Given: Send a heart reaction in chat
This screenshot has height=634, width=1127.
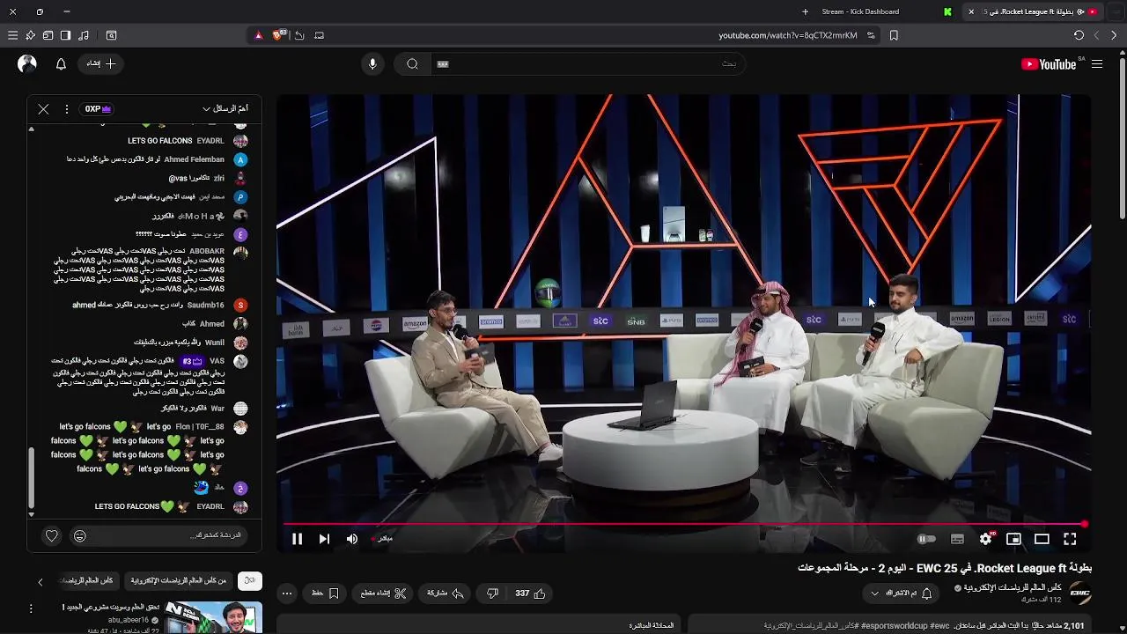Looking at the screenshot, I should click(x=52, y=535).
